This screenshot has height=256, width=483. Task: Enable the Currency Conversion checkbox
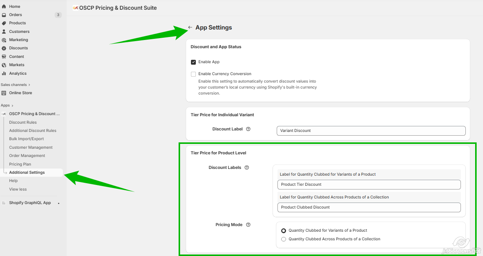click(194, 74)
